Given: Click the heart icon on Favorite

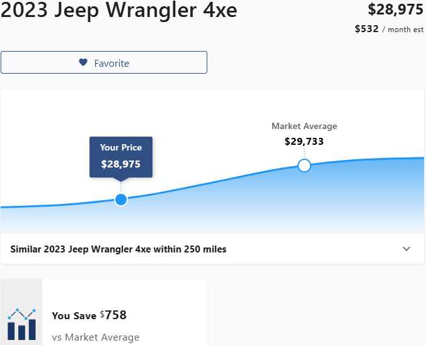Looking at the screenshot, I should pyautogui.click(x=83, y=63).
